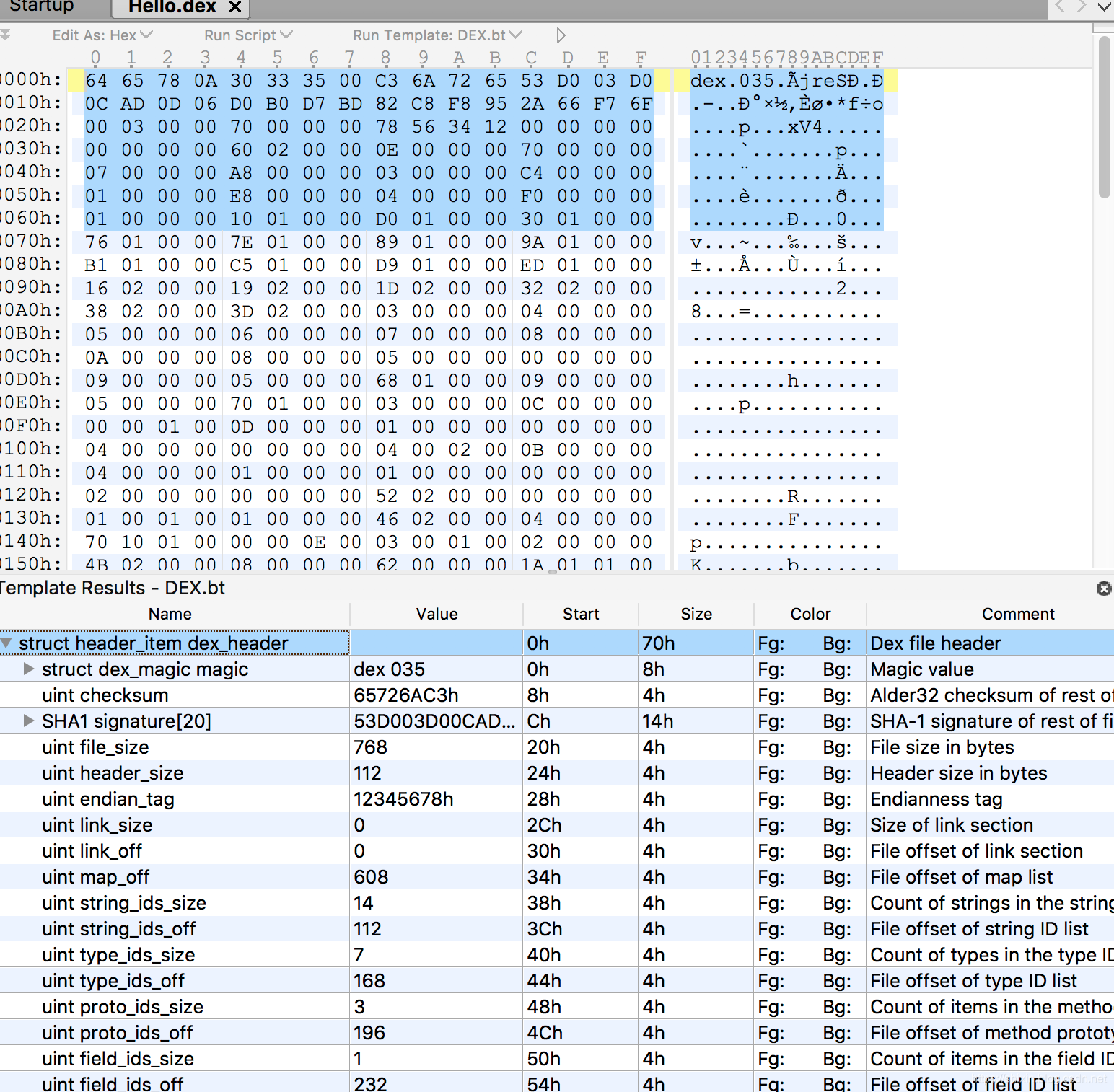The image size is (1114, 1092).
Task: Click start offset 3Ch of string_ids_off
Action: pyautogui.click(x=545, y=928)
